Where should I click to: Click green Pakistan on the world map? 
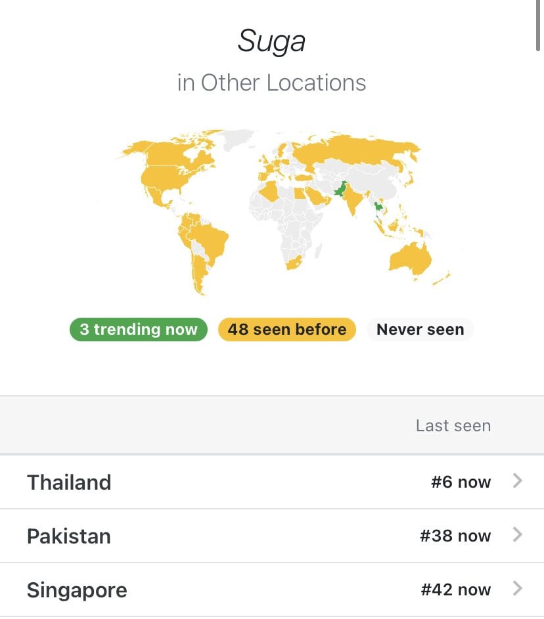point(340,190)
